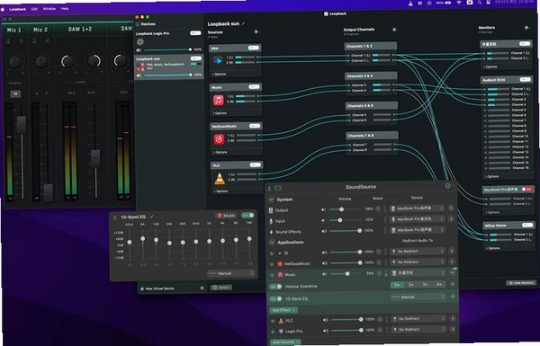The height and width of the screenshot is (346, 540).
Task: Expand Options under the Music source
Action: pos(220,113)
